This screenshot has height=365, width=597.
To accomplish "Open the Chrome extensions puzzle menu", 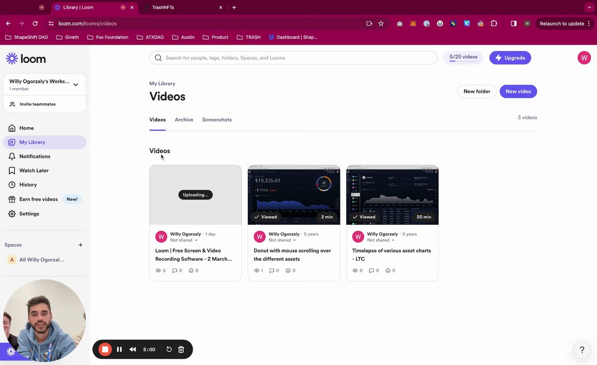I will [494, 23].
